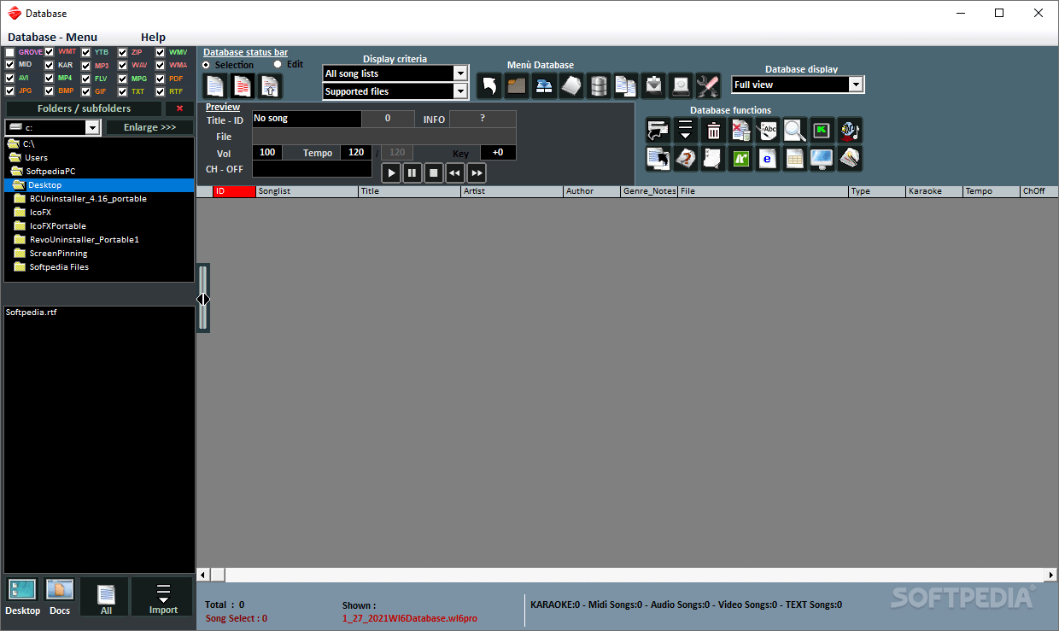Change the Full view database display dropdown
1059x631 pixels.
click(x=855, y=84)
